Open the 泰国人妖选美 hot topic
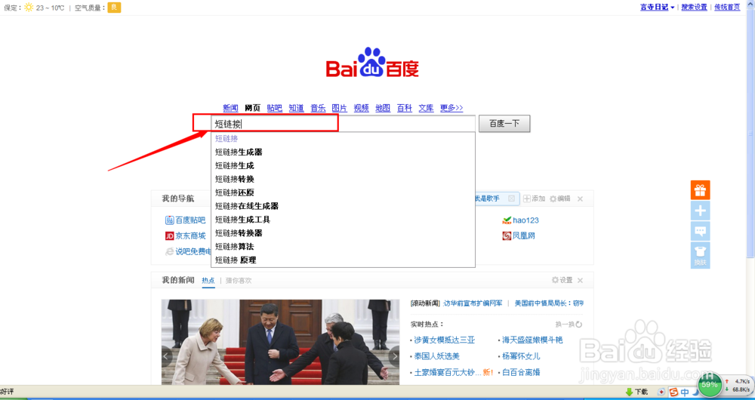 coord(436,356)
